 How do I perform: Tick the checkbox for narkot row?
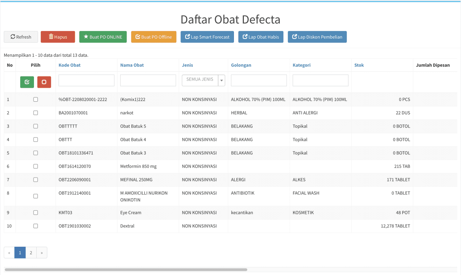(x=35, y=113)
